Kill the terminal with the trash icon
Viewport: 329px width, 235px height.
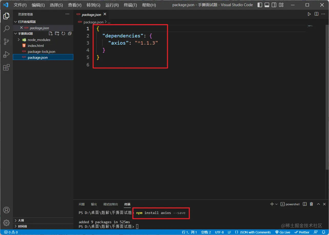click(x=311, y=204)
